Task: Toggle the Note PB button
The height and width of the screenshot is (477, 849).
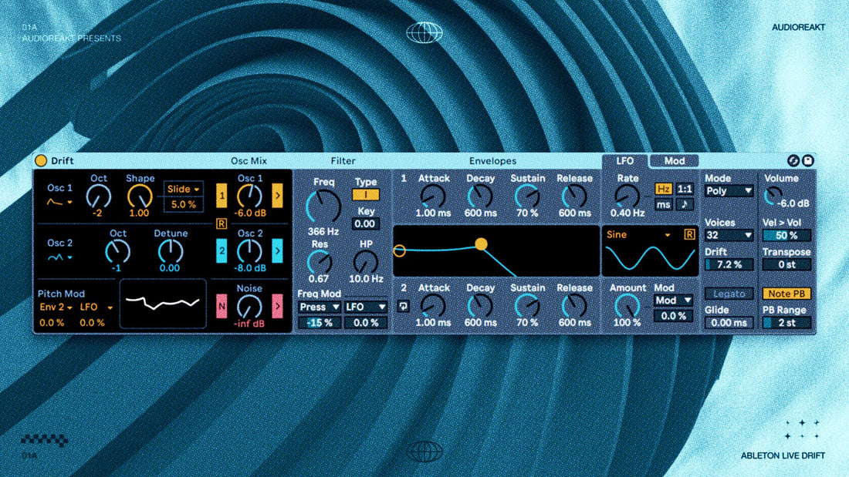Action: (786, 294)
